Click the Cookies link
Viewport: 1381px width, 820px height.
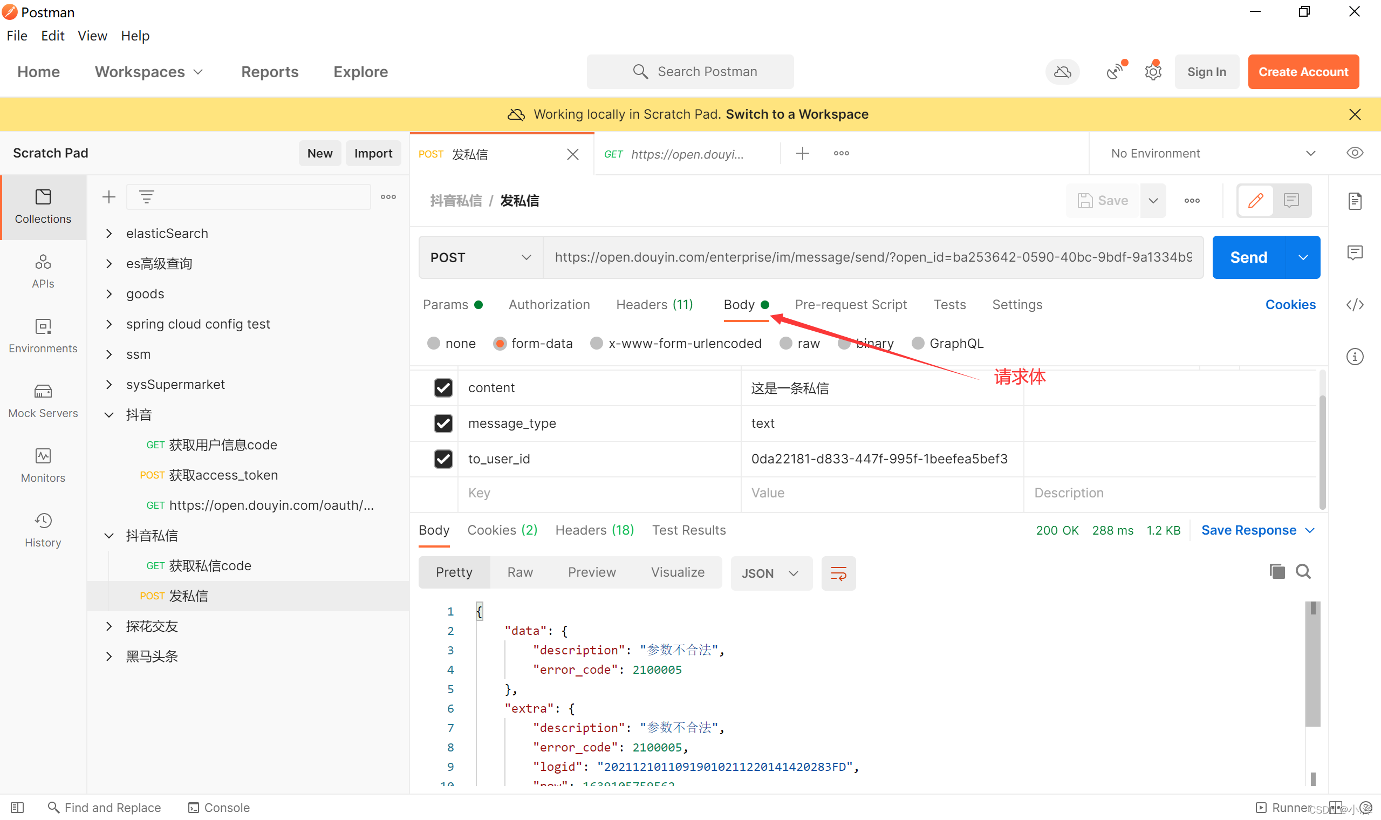[1290, 305]
